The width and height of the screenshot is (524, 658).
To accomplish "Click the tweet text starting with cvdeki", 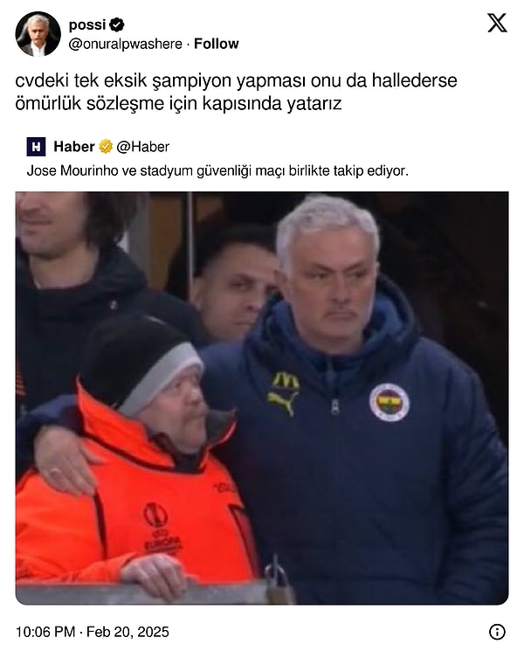I will (236, 92).
